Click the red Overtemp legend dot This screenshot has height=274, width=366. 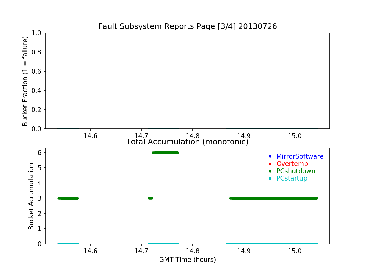(270, 164)
